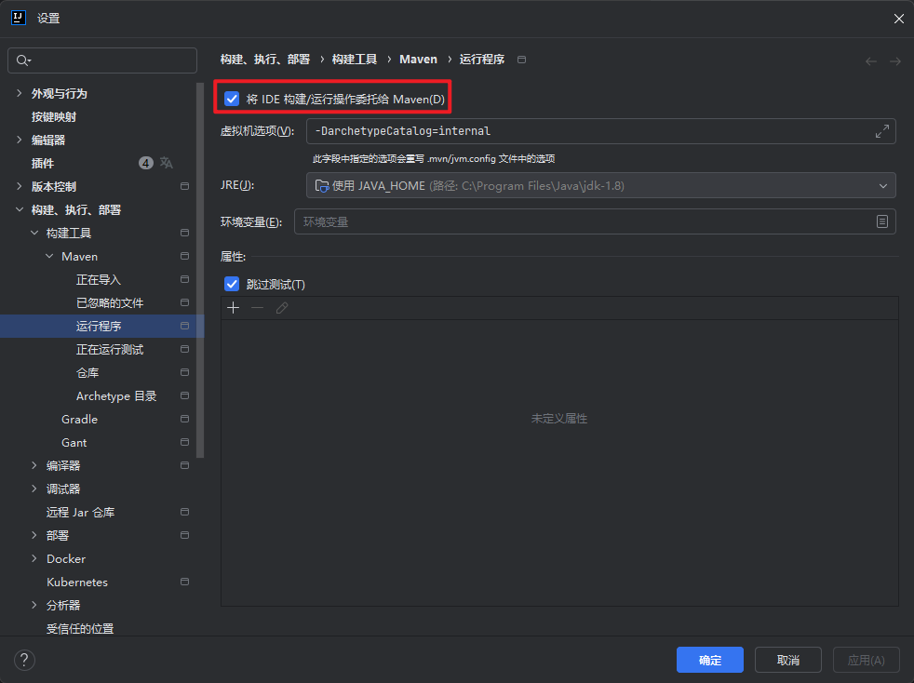This screenshot has width=914, height=683.
Task: Collapse the Maven tree node
Action: coord(49,257)
